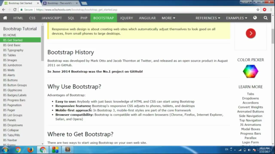The height and width of the screenshot is (154, 275).
Task: Click the red next arrow circle
Action: click(x=251, y=33)
